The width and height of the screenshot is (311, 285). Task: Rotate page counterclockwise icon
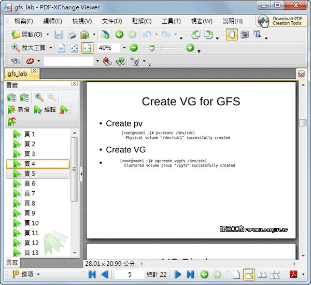click(x=196, y=35)
